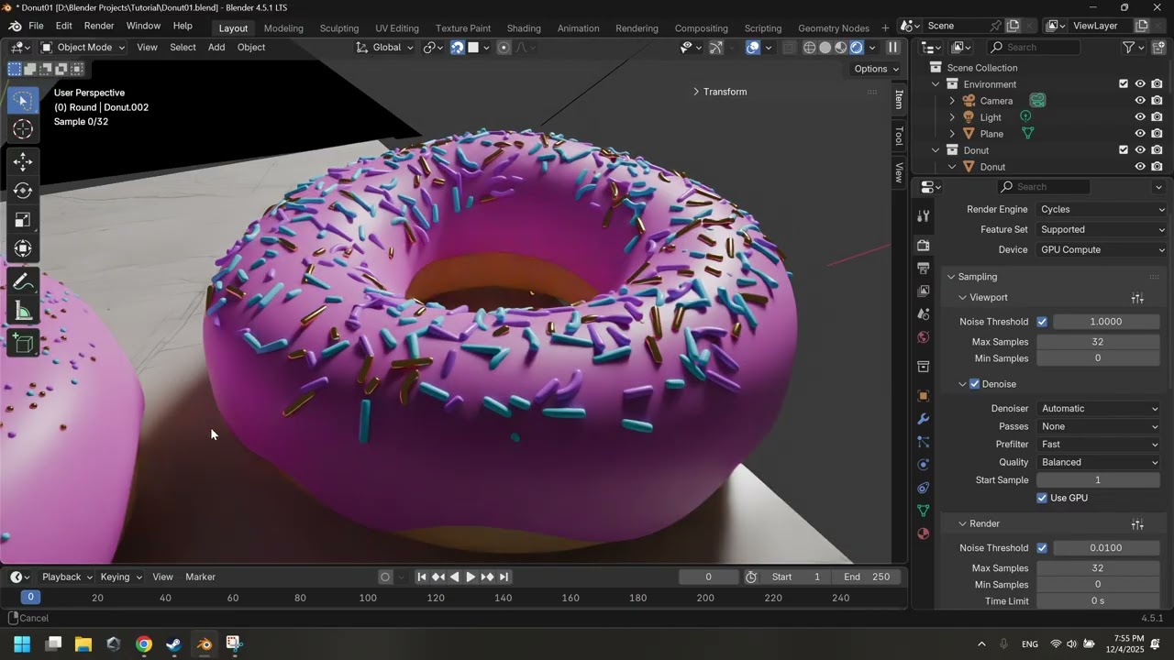Open the Prefilter dropdown
The image size is (1174, 660).
[1099, 445]
